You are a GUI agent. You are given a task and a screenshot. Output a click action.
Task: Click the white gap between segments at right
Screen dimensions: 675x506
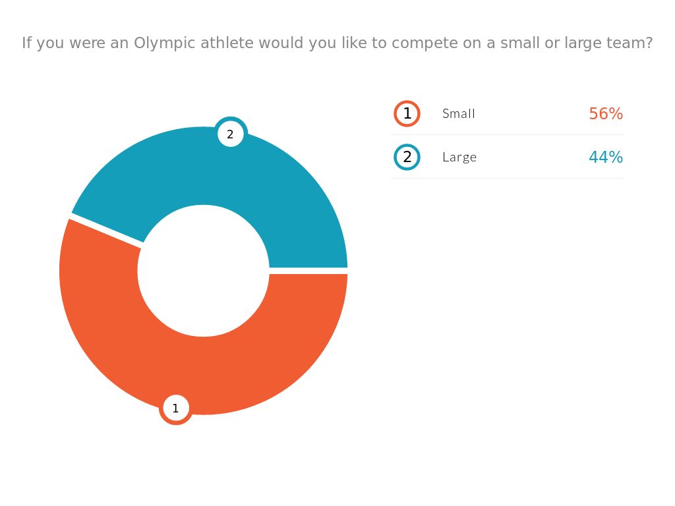308,271
